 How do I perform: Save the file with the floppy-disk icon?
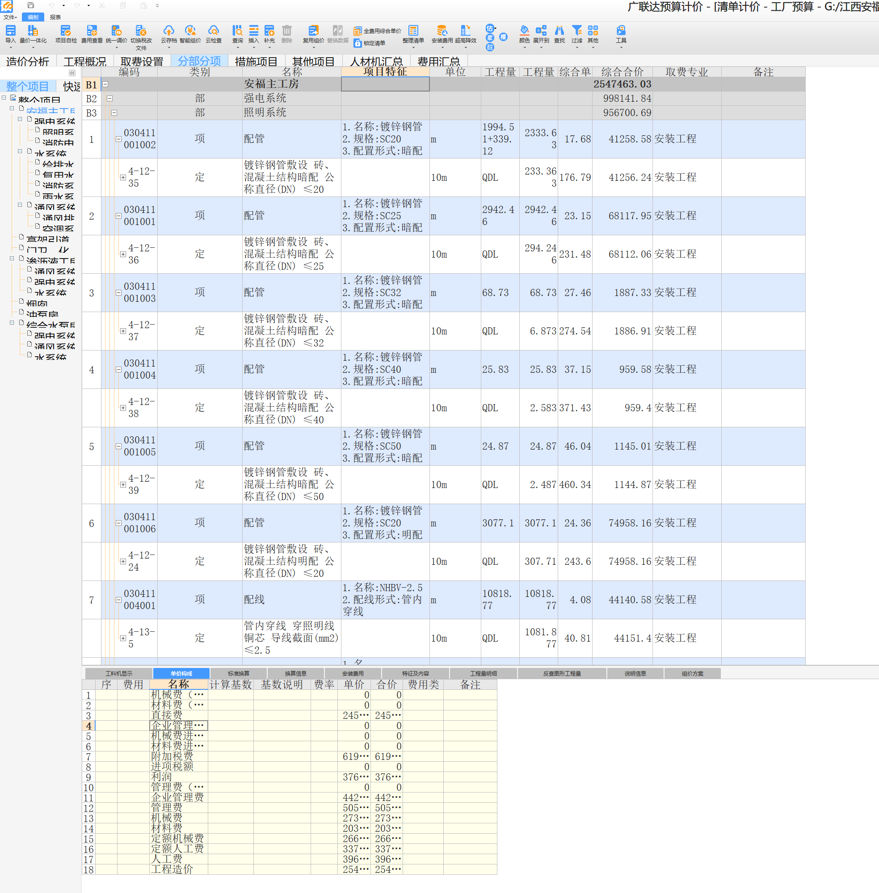click(x=31, y=5)
